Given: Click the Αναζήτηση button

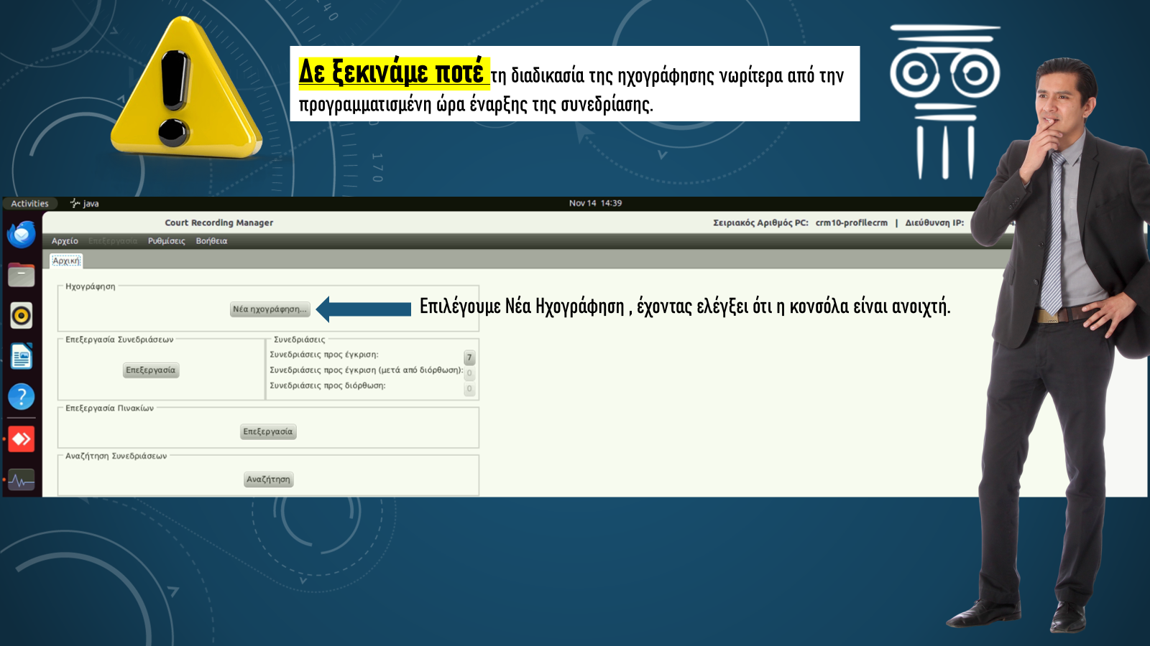Looking at the screenshot, I should pos(269,479).
